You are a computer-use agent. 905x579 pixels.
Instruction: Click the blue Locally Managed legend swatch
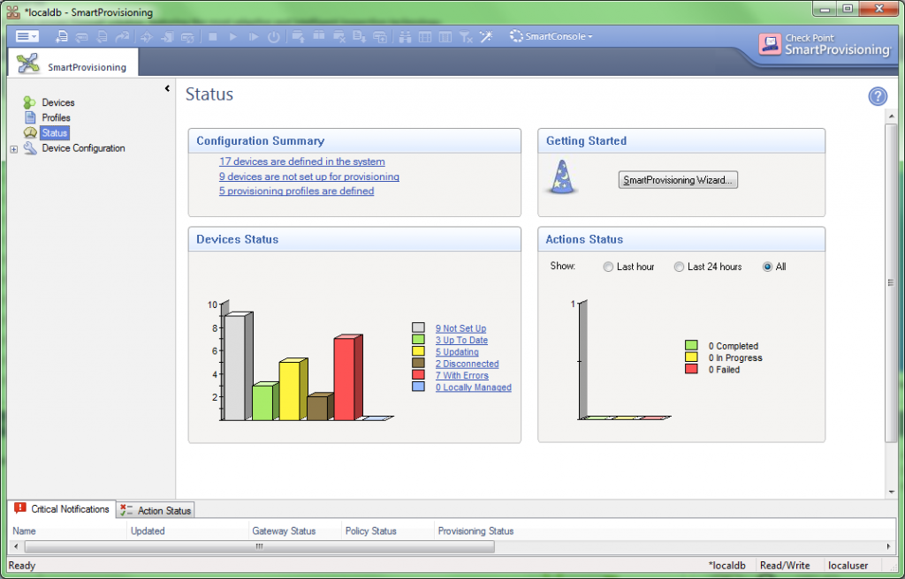[418, 387]
